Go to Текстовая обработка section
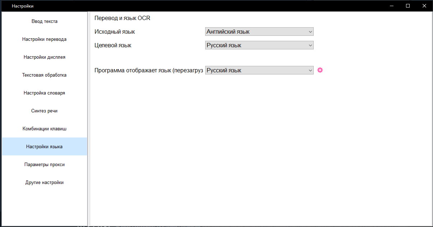Viewport: 433px width, 227px height. pyautogui.click(x=45, y=75)
